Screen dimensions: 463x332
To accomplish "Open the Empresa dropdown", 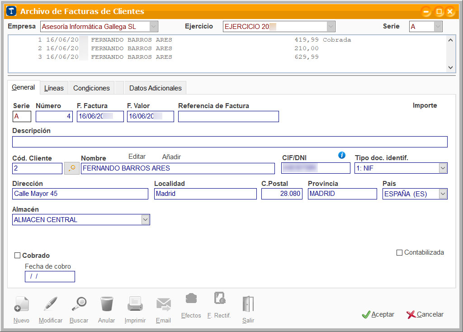I will (x=153, y=27).
